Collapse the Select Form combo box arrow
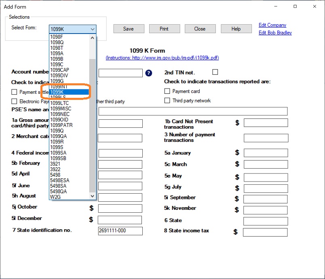325x279 pixels. pyautogui.click(x=93, y=29)
